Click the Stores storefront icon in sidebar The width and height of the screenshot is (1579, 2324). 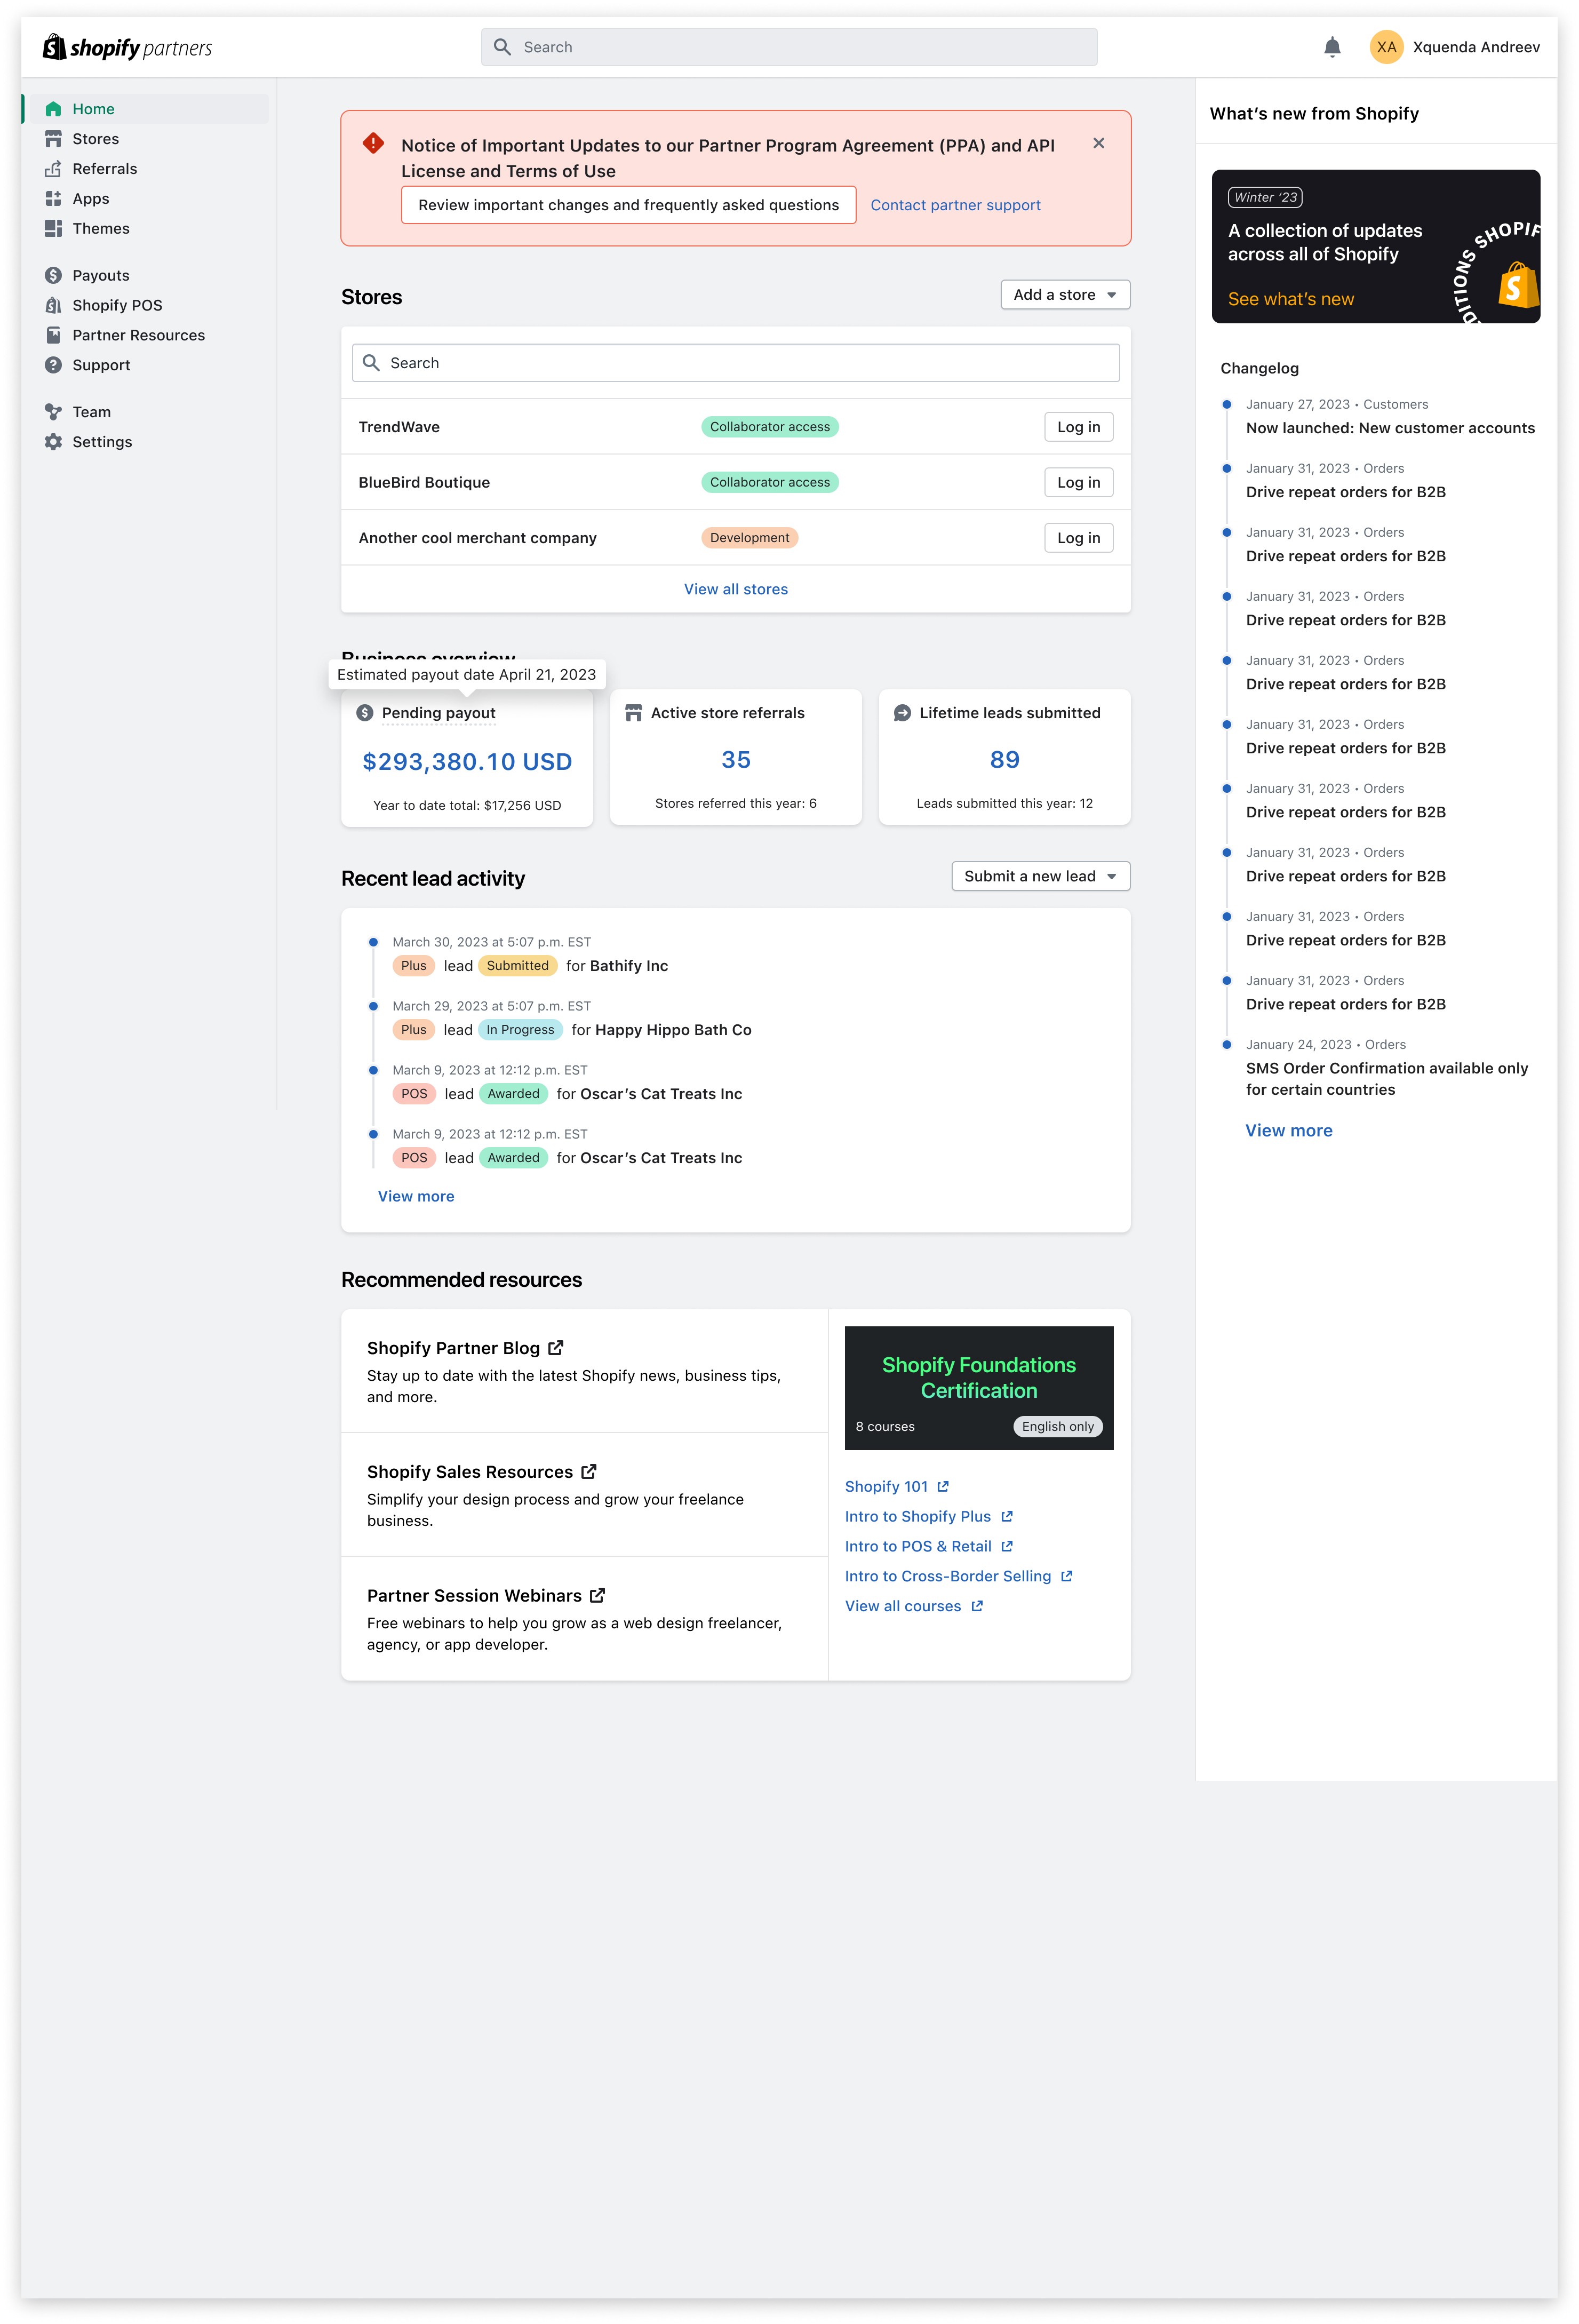(53, 139)
